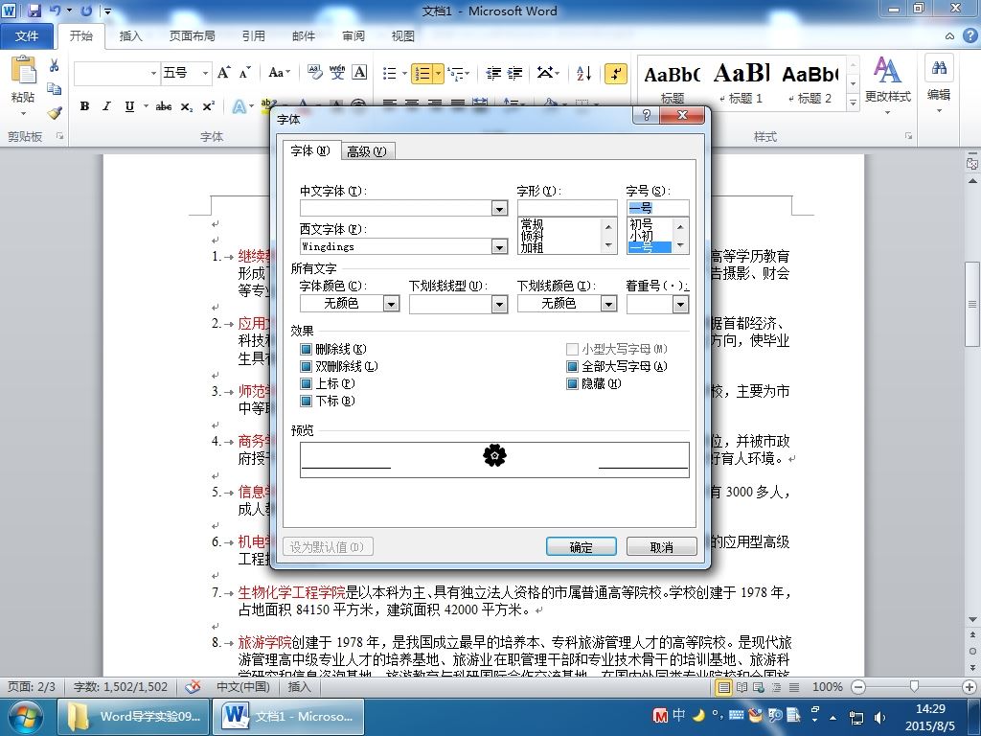Screen dimensions: 981x736
Task: Switch to Web Layout view icon
Action: coord(759,687)
